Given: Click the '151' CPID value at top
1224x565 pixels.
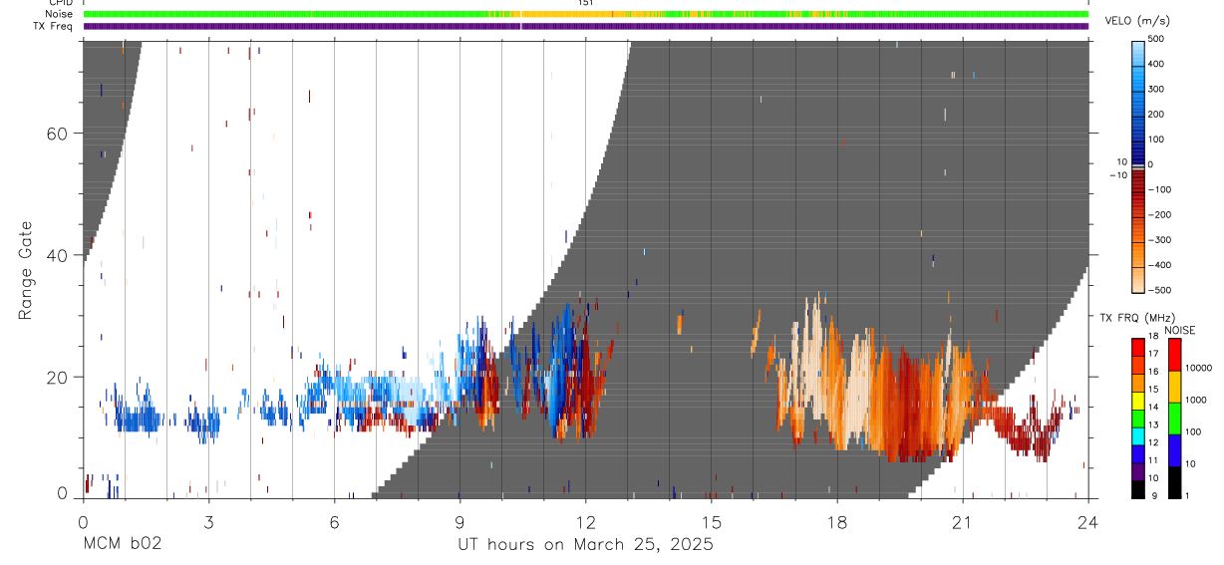Looking at the screenshot, I should click(586, 3).
